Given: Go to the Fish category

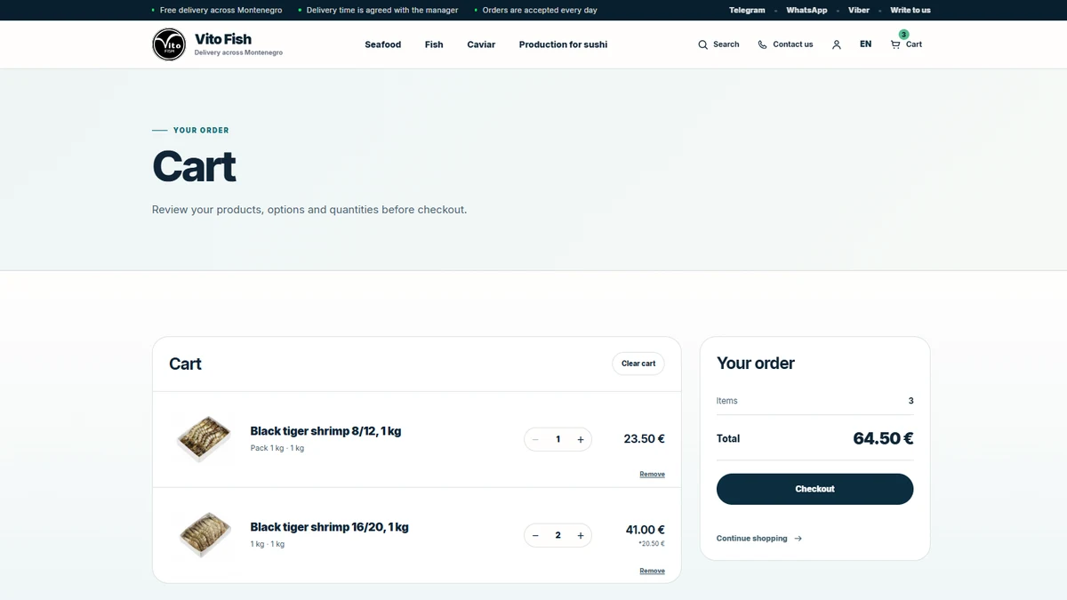Looking at the screenshot, I should (x=434, y=44).
